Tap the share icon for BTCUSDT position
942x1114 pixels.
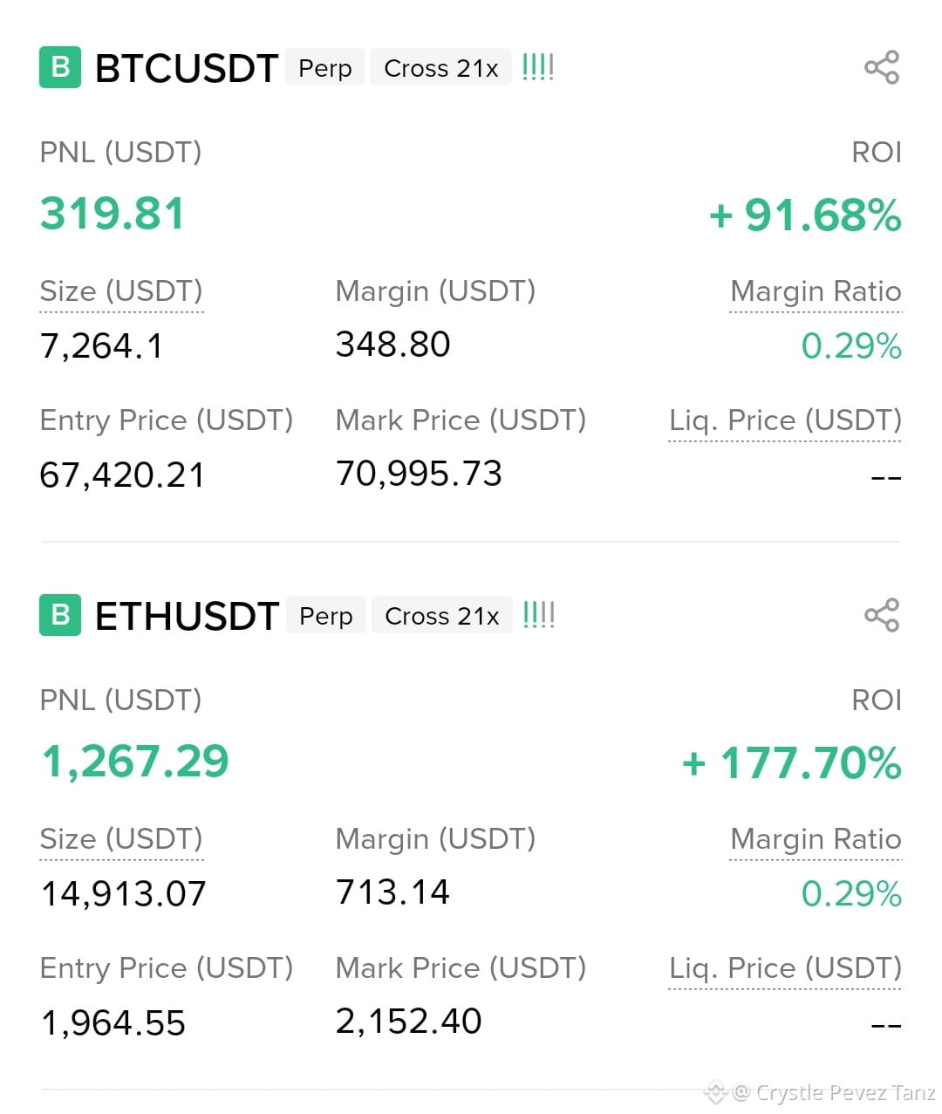click(x=882, y=67)
